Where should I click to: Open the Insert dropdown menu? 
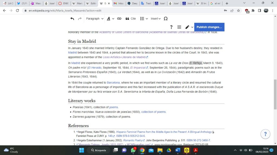(x=156, y=19)
